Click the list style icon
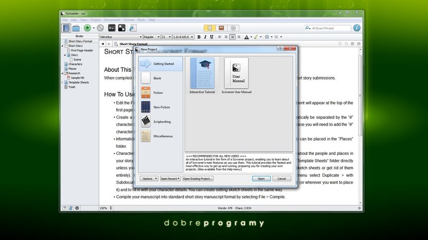 coord(277,37)
